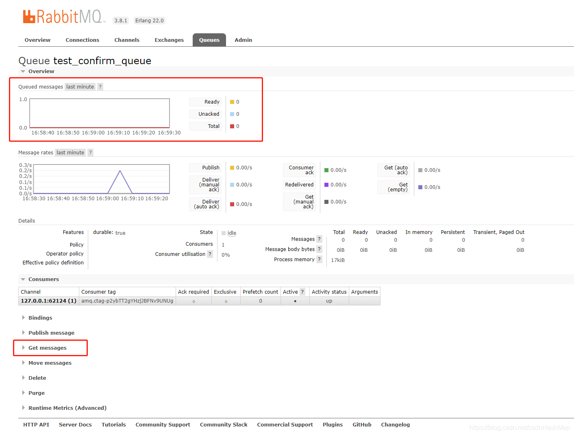
Task: Open help icon next to Message rates
Action: pos(90,152)
